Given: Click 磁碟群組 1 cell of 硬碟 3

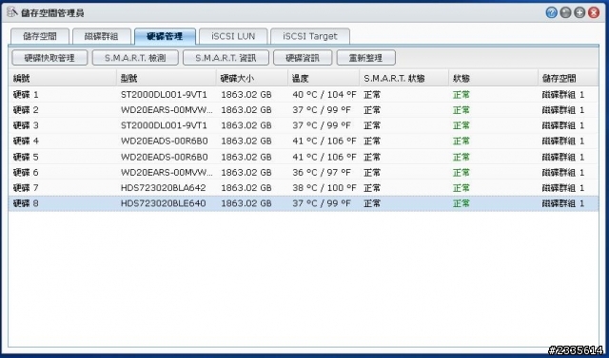Looking at the screenshot, I should pyautogui.click(x=563, y=125).
